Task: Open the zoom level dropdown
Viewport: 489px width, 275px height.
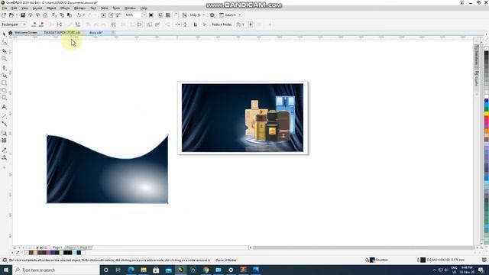Action: pos(144,15)
